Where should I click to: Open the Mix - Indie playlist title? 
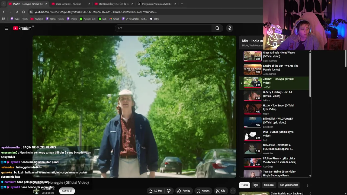252,41
